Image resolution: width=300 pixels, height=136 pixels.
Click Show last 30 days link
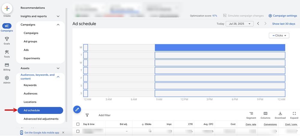click(x=284, y=24)
